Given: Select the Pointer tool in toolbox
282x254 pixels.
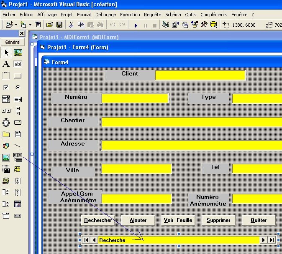Looking at the screenshot, I should 6,53.
